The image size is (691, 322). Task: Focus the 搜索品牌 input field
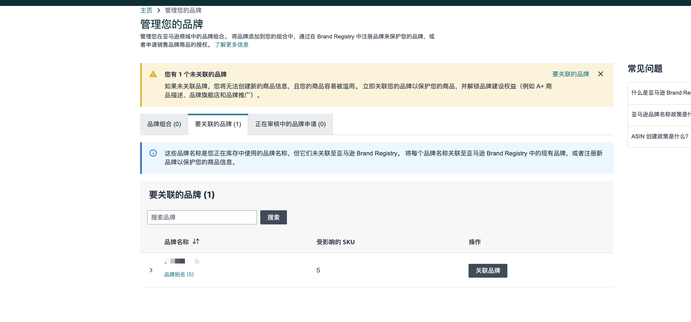202,217
